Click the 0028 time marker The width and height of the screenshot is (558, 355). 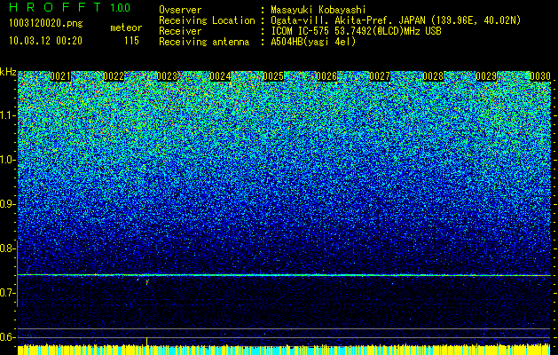click(433, 76)
